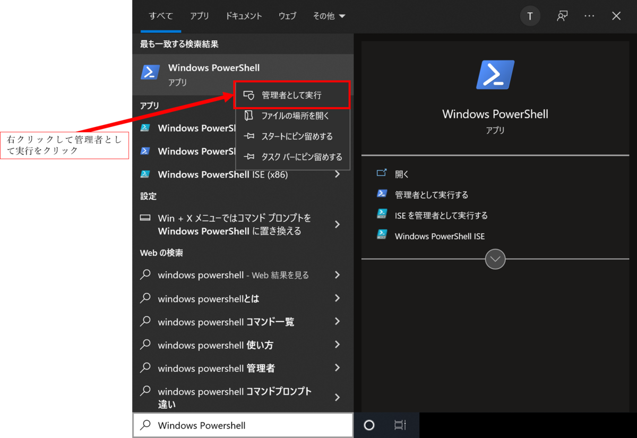Click the pin icon next to スタートにピン留めする
Image resolution: width=637 pixels, height=438 pixels.
click(x=249, y=136)
